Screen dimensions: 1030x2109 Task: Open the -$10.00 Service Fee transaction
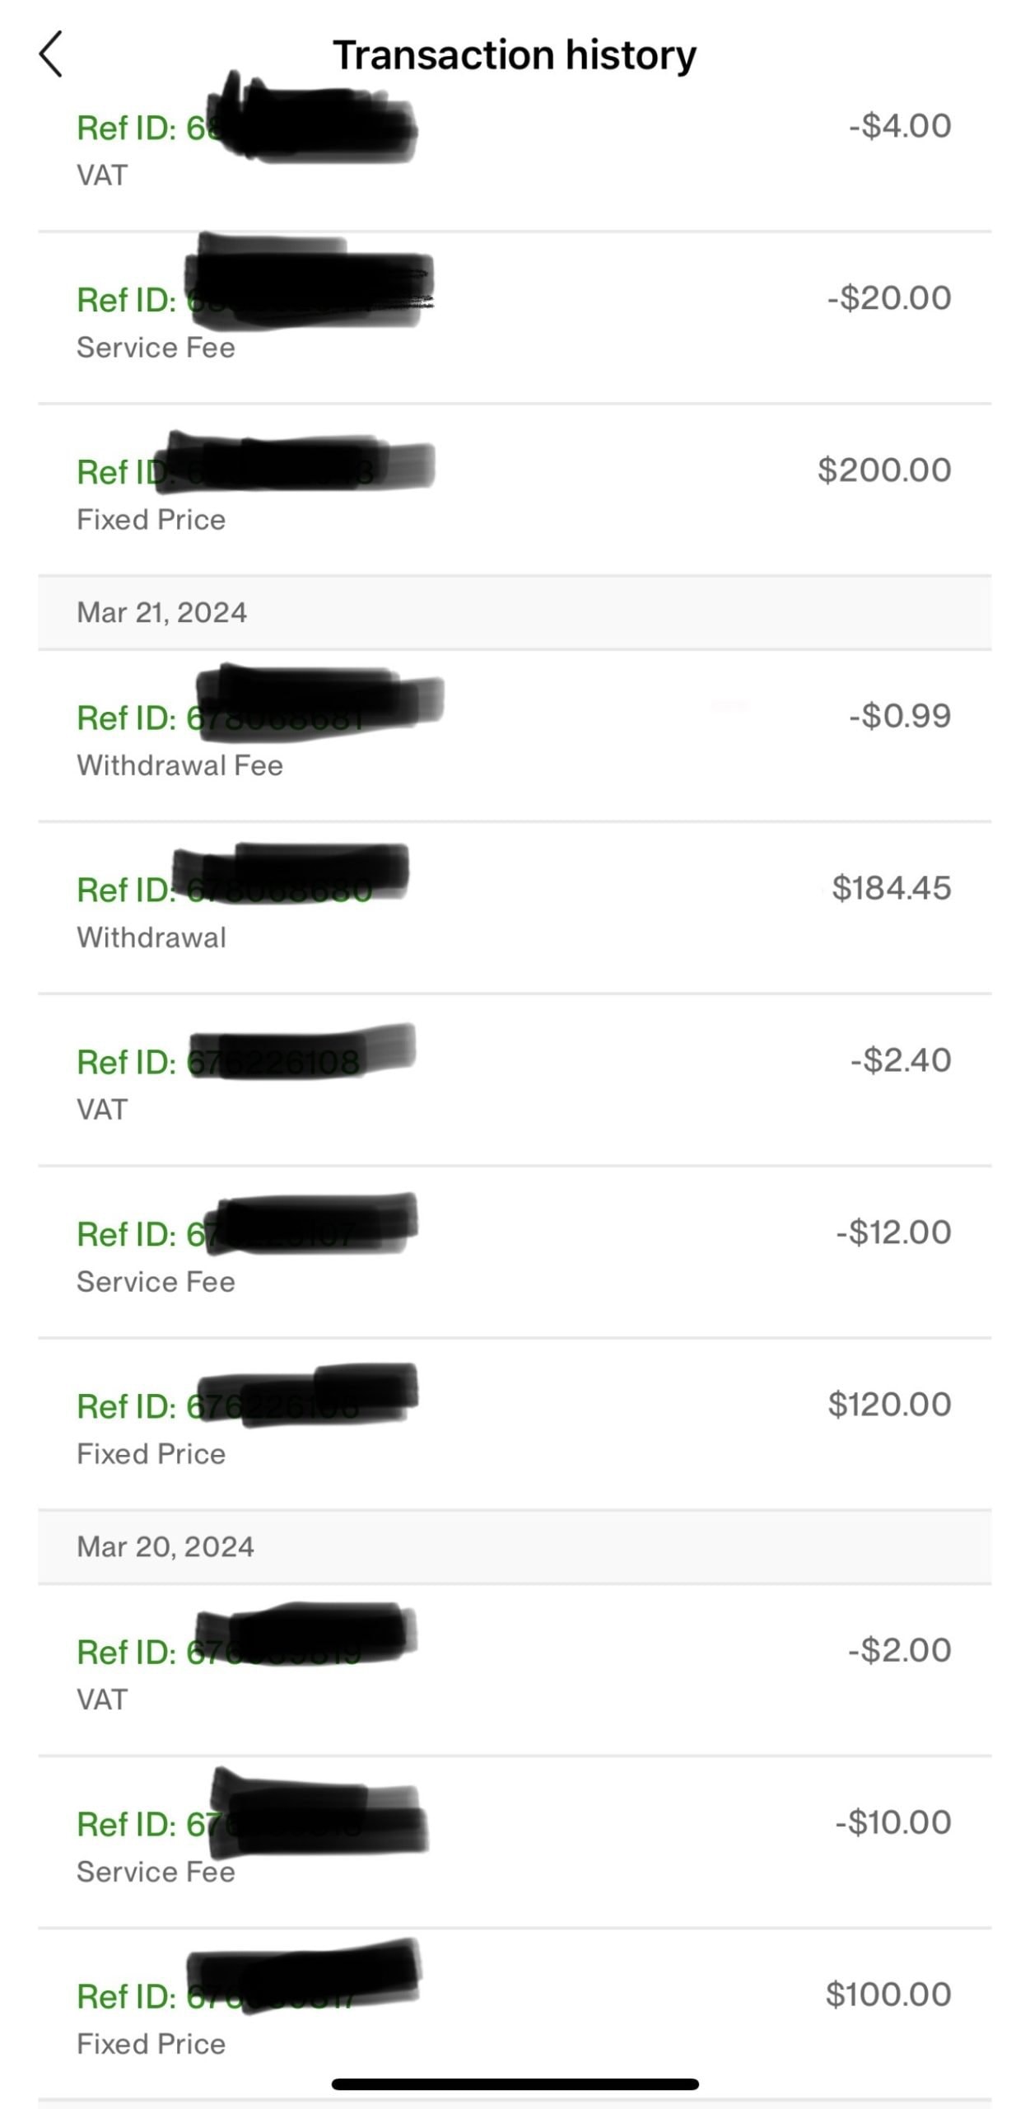(514, 1845)
